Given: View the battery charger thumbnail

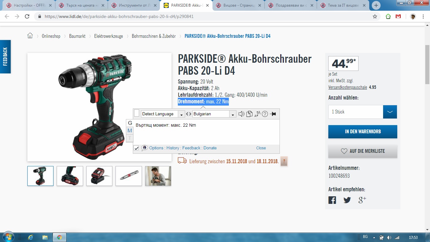Looking at the screenshot, I should [x=99, y=176].
